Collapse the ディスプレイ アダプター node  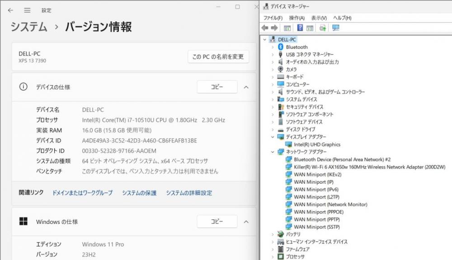[x=273, y=137]
